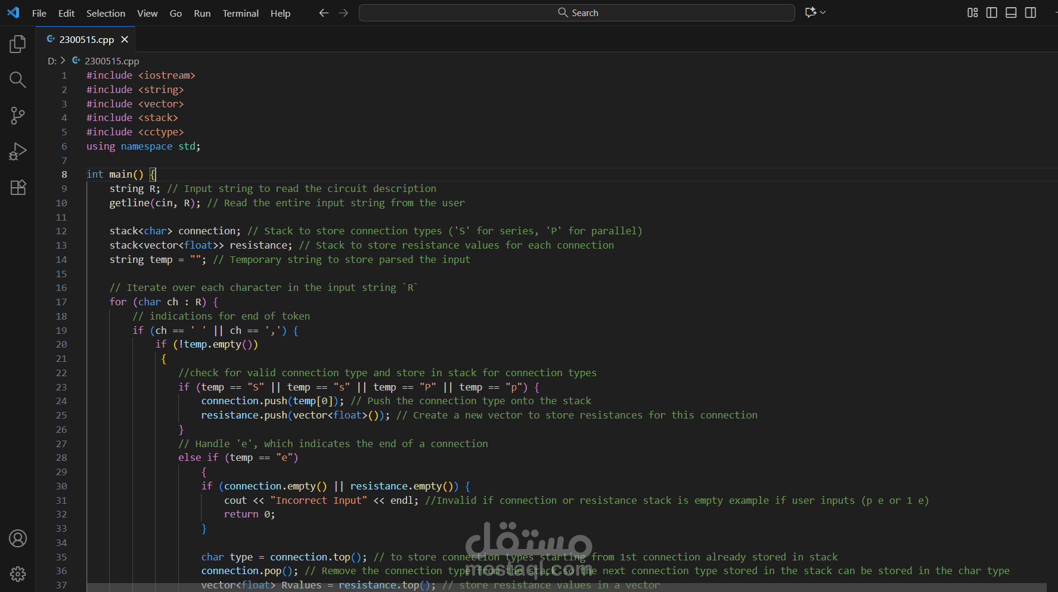1058x592 pixels.
Task: Click line number 8 in the gutter
Action: coord(64,174)
